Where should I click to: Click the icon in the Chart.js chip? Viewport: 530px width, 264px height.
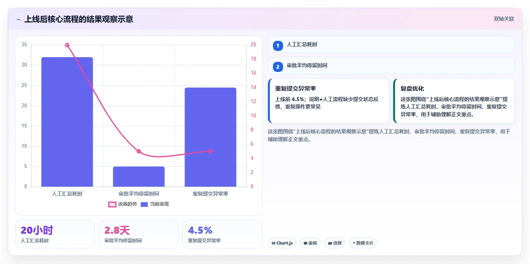pyautogui.click(x=274, y=243)
